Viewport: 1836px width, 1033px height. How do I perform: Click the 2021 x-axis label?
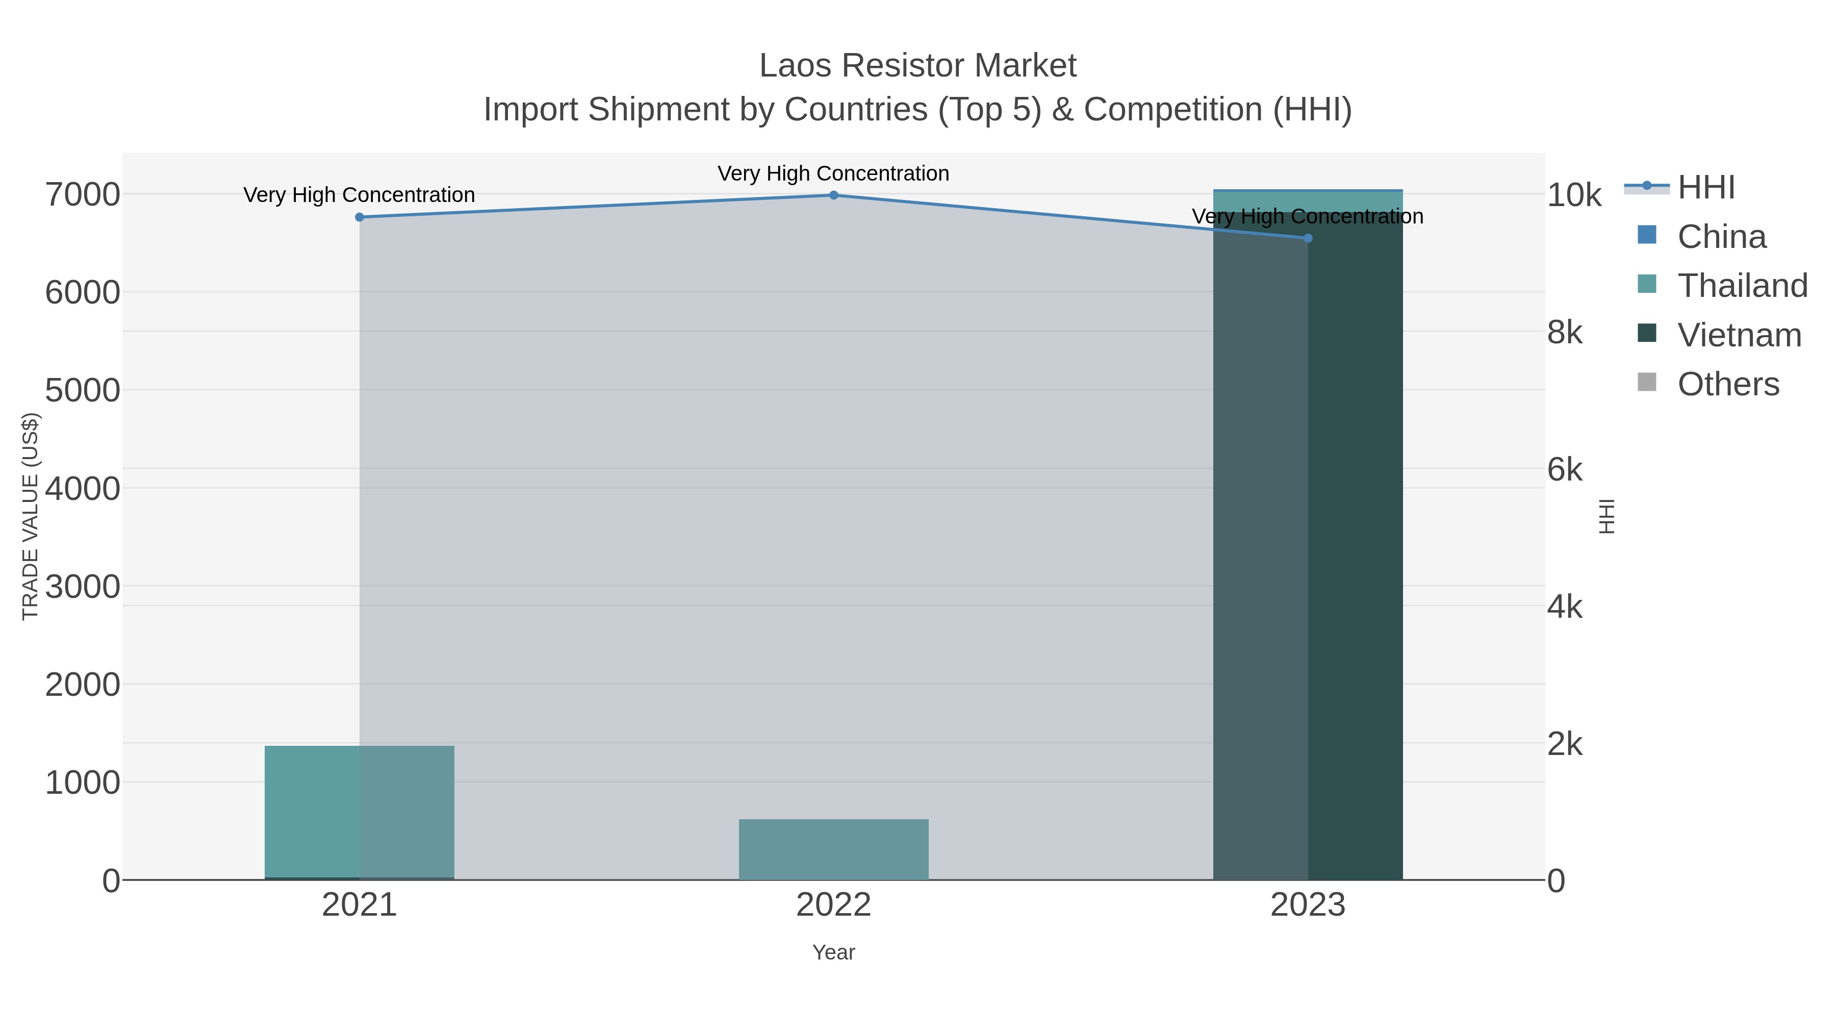(359, 905)
